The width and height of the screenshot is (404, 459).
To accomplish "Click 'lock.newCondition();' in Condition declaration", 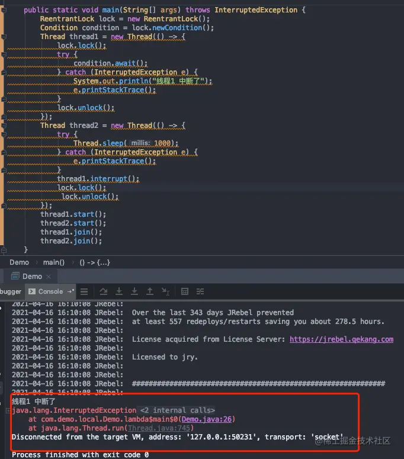I will click(x=173, y=28).
